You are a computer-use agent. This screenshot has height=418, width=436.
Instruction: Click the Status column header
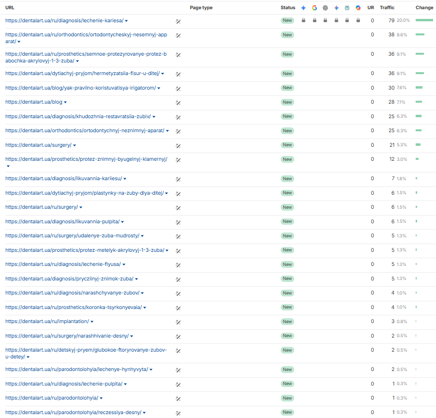pos(288,8)
